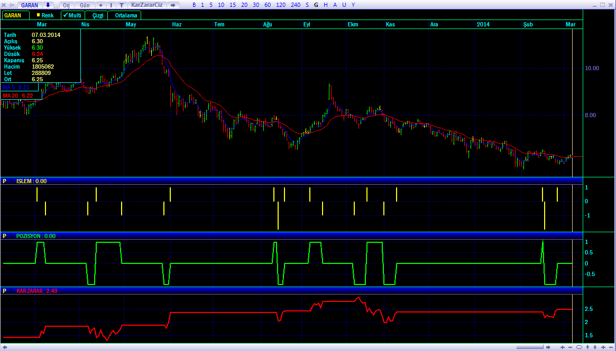Switch to the 15 minute timeframe
Viewport: 616px width, 351px height.
coord(233,5)
